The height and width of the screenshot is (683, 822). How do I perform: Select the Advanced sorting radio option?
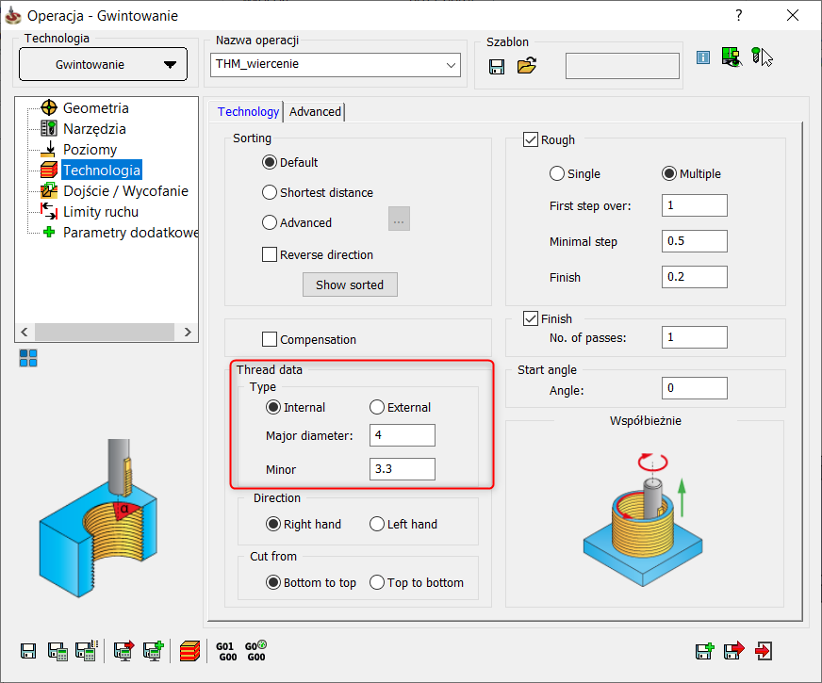270,222
